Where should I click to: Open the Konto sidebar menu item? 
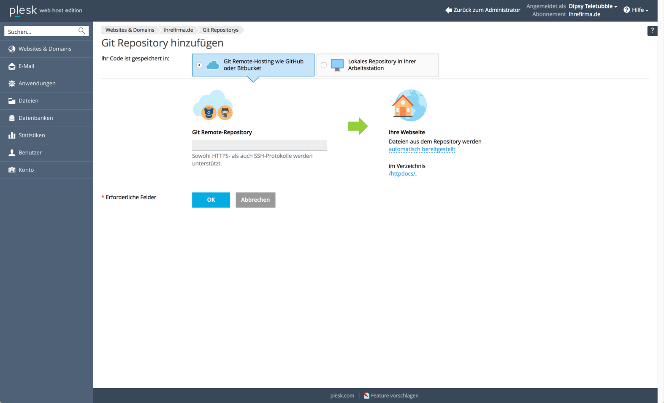click(x=26, y=170)
